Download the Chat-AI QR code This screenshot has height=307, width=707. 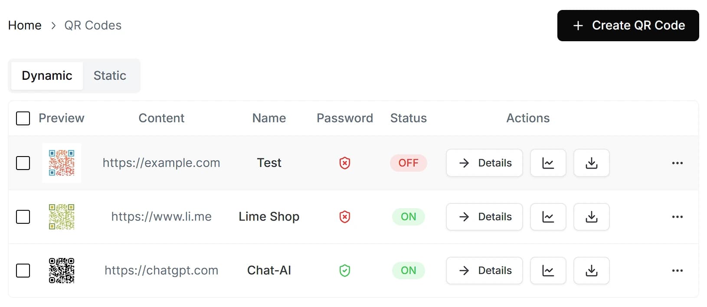click(592, 271)
